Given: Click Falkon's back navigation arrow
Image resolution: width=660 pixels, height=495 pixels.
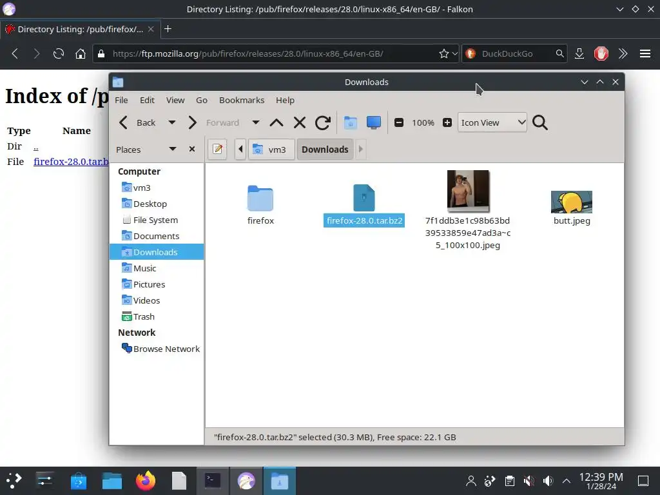Looking at the screenshot, I should click(15, 53).
